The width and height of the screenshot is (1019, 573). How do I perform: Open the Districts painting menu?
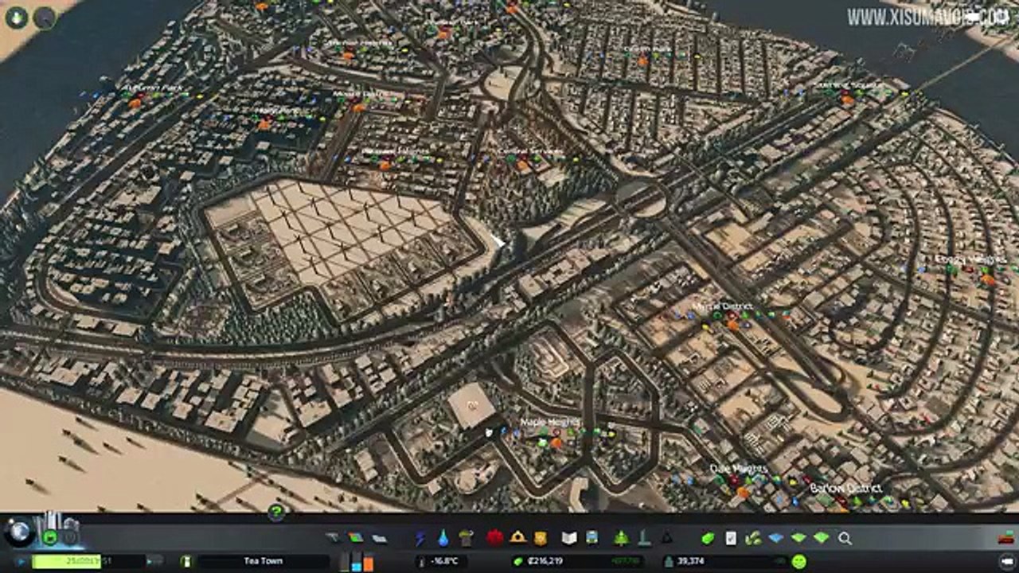click(x=380, y=539)
